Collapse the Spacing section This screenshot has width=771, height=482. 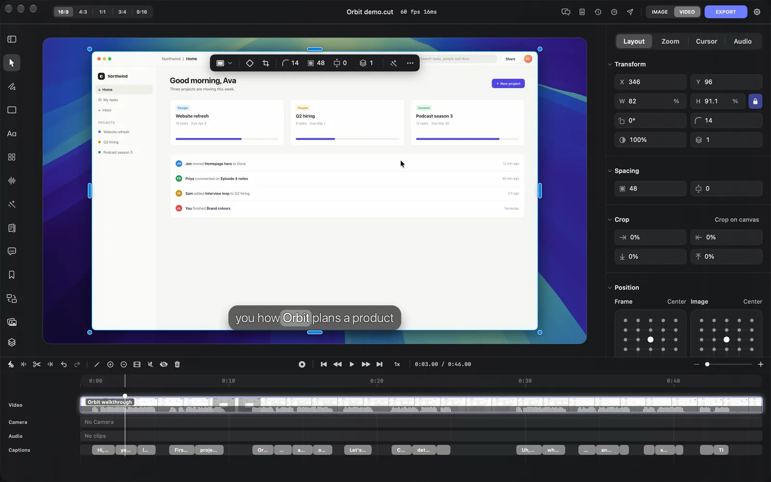tap(610, 171)
